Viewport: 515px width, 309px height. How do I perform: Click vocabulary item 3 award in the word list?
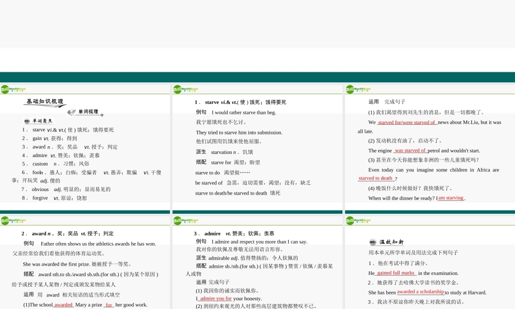coord(70,147)
